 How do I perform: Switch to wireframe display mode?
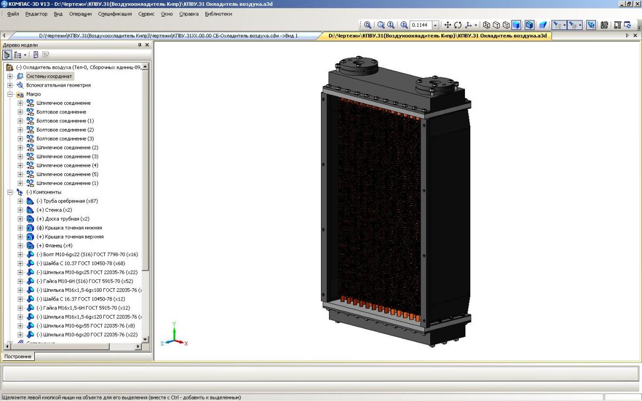click(486, 25)
